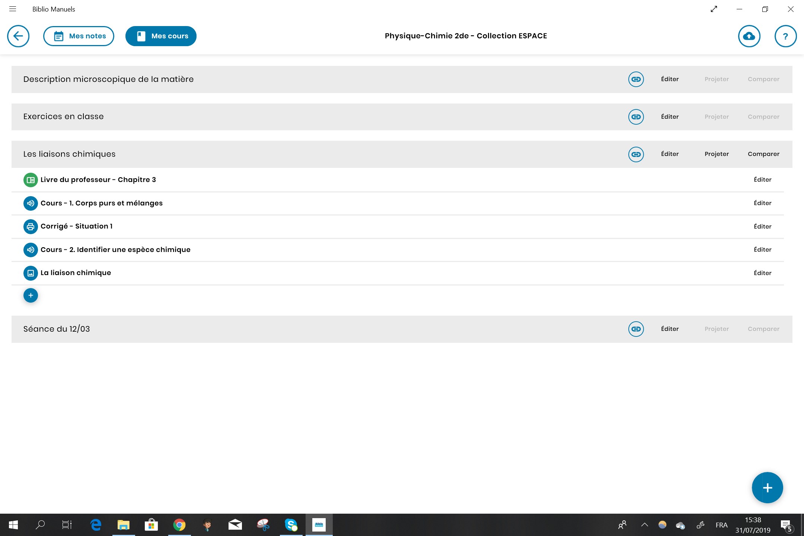The width and height of the screenshot is (804, 536).
Task: Click link icon for Séance du 12/03
Action: [636, 329]
